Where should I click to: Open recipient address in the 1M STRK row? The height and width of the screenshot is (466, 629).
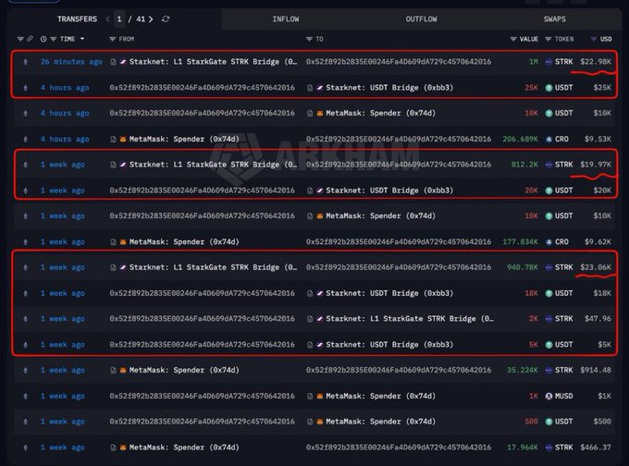[x=399, y=62]
